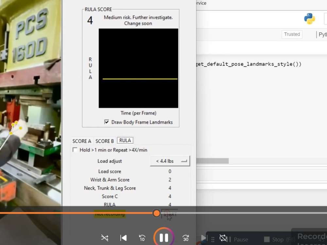Viewport: 327px width, 245px height.
Task: Click the get_default_pose_landmarks_style code text
Action: [249, 64]
